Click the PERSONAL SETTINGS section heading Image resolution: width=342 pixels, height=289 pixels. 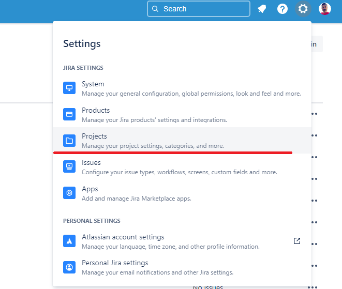(x=92, y=221)
